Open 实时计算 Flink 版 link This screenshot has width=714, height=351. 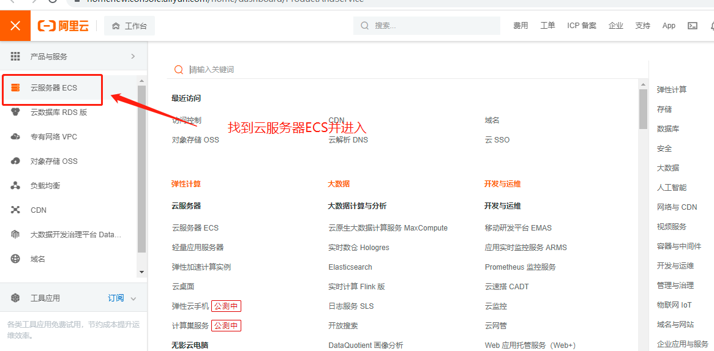click(356, 286)
